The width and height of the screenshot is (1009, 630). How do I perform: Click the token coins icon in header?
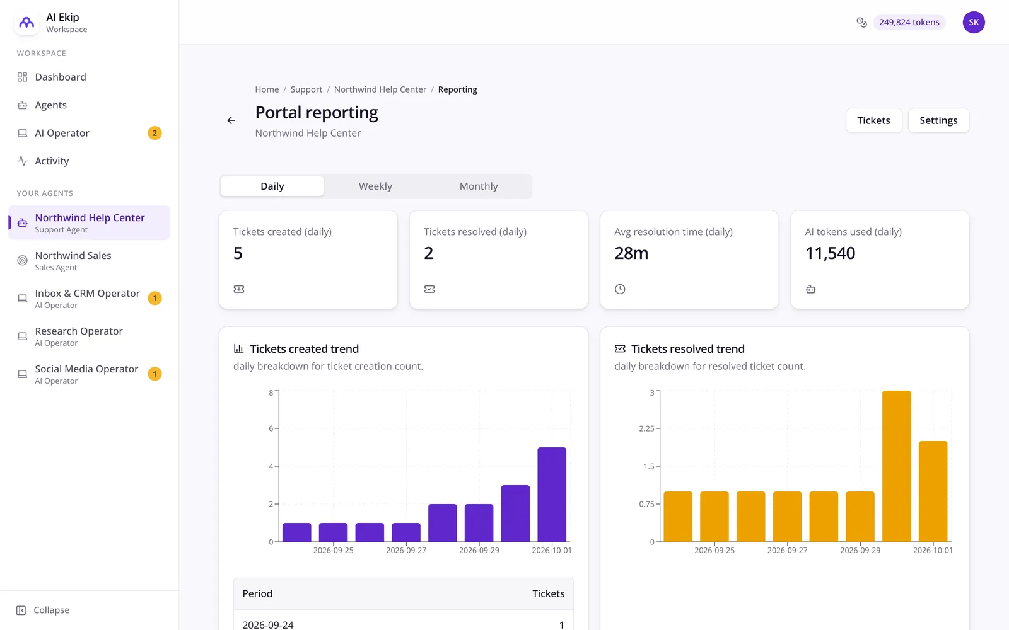[x=861, y=22]
